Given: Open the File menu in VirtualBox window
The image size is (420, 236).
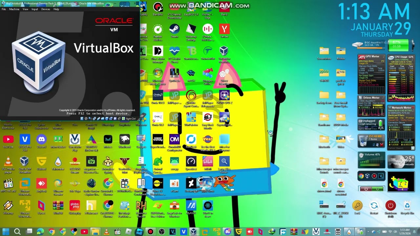Looking at the screenshot, I should (x=4, y=9).
